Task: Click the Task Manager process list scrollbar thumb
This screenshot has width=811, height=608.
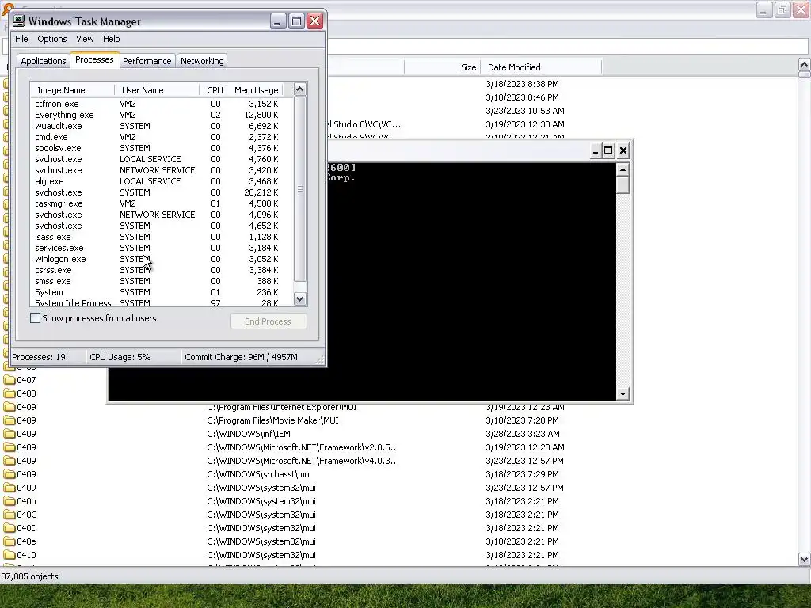Action: pos(300,188)
